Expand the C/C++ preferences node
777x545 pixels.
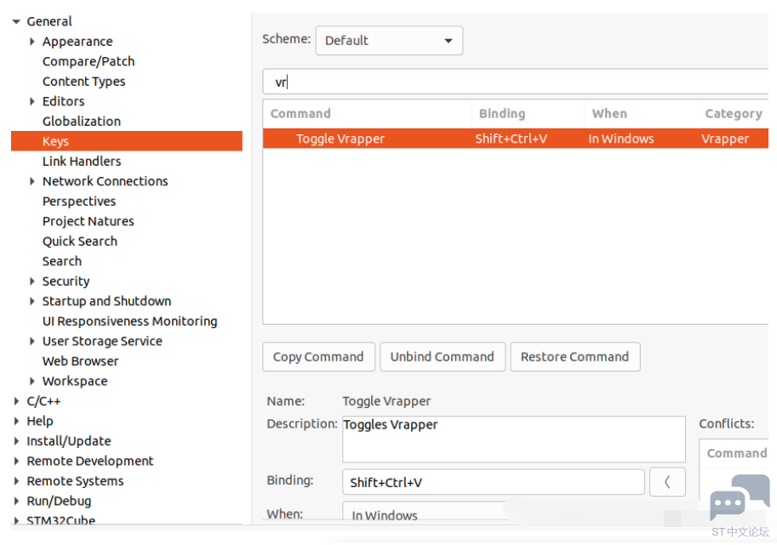point(16,401)
